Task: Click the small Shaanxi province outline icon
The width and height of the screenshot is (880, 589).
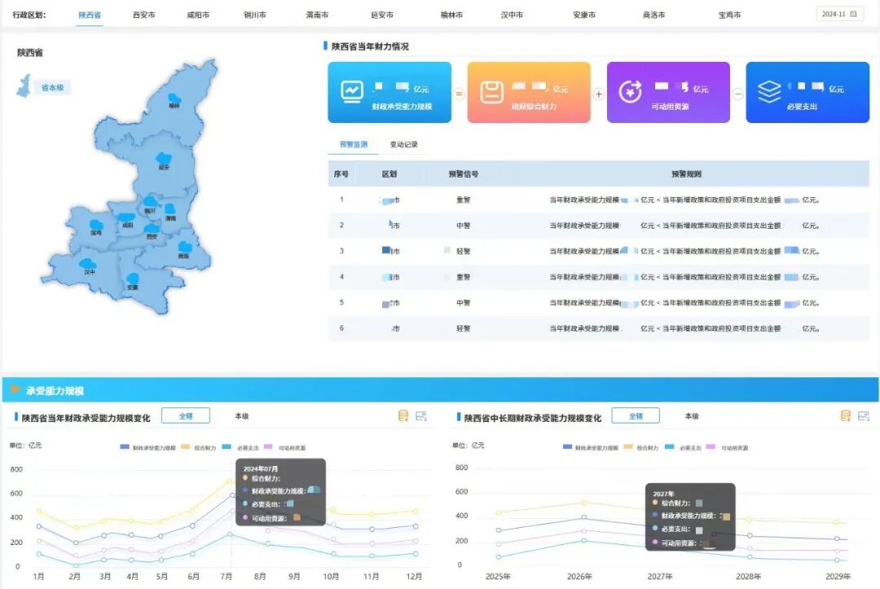Action: tap(24, 86)
